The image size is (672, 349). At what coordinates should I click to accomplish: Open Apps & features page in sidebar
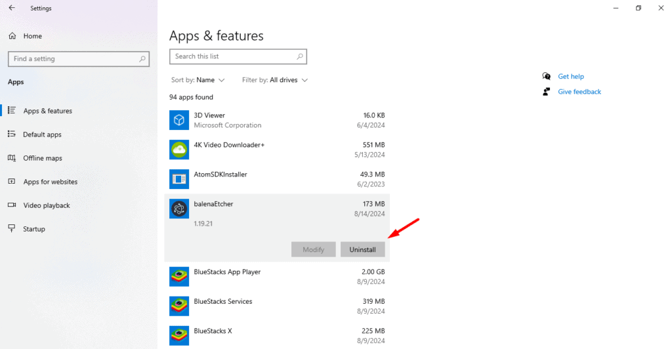(47, 111)
